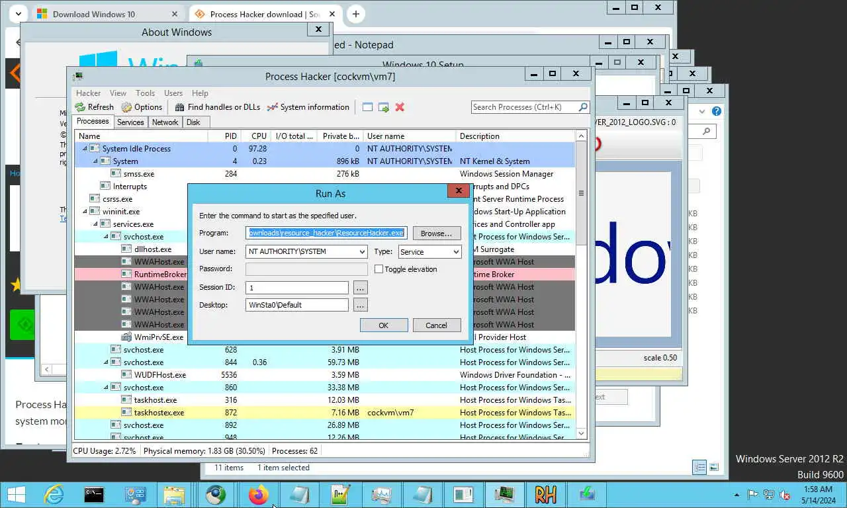Select the Find window and thread icon
The width and height of the screenshot is (847, 508).
pyautogui.click(x=383, y=107)
